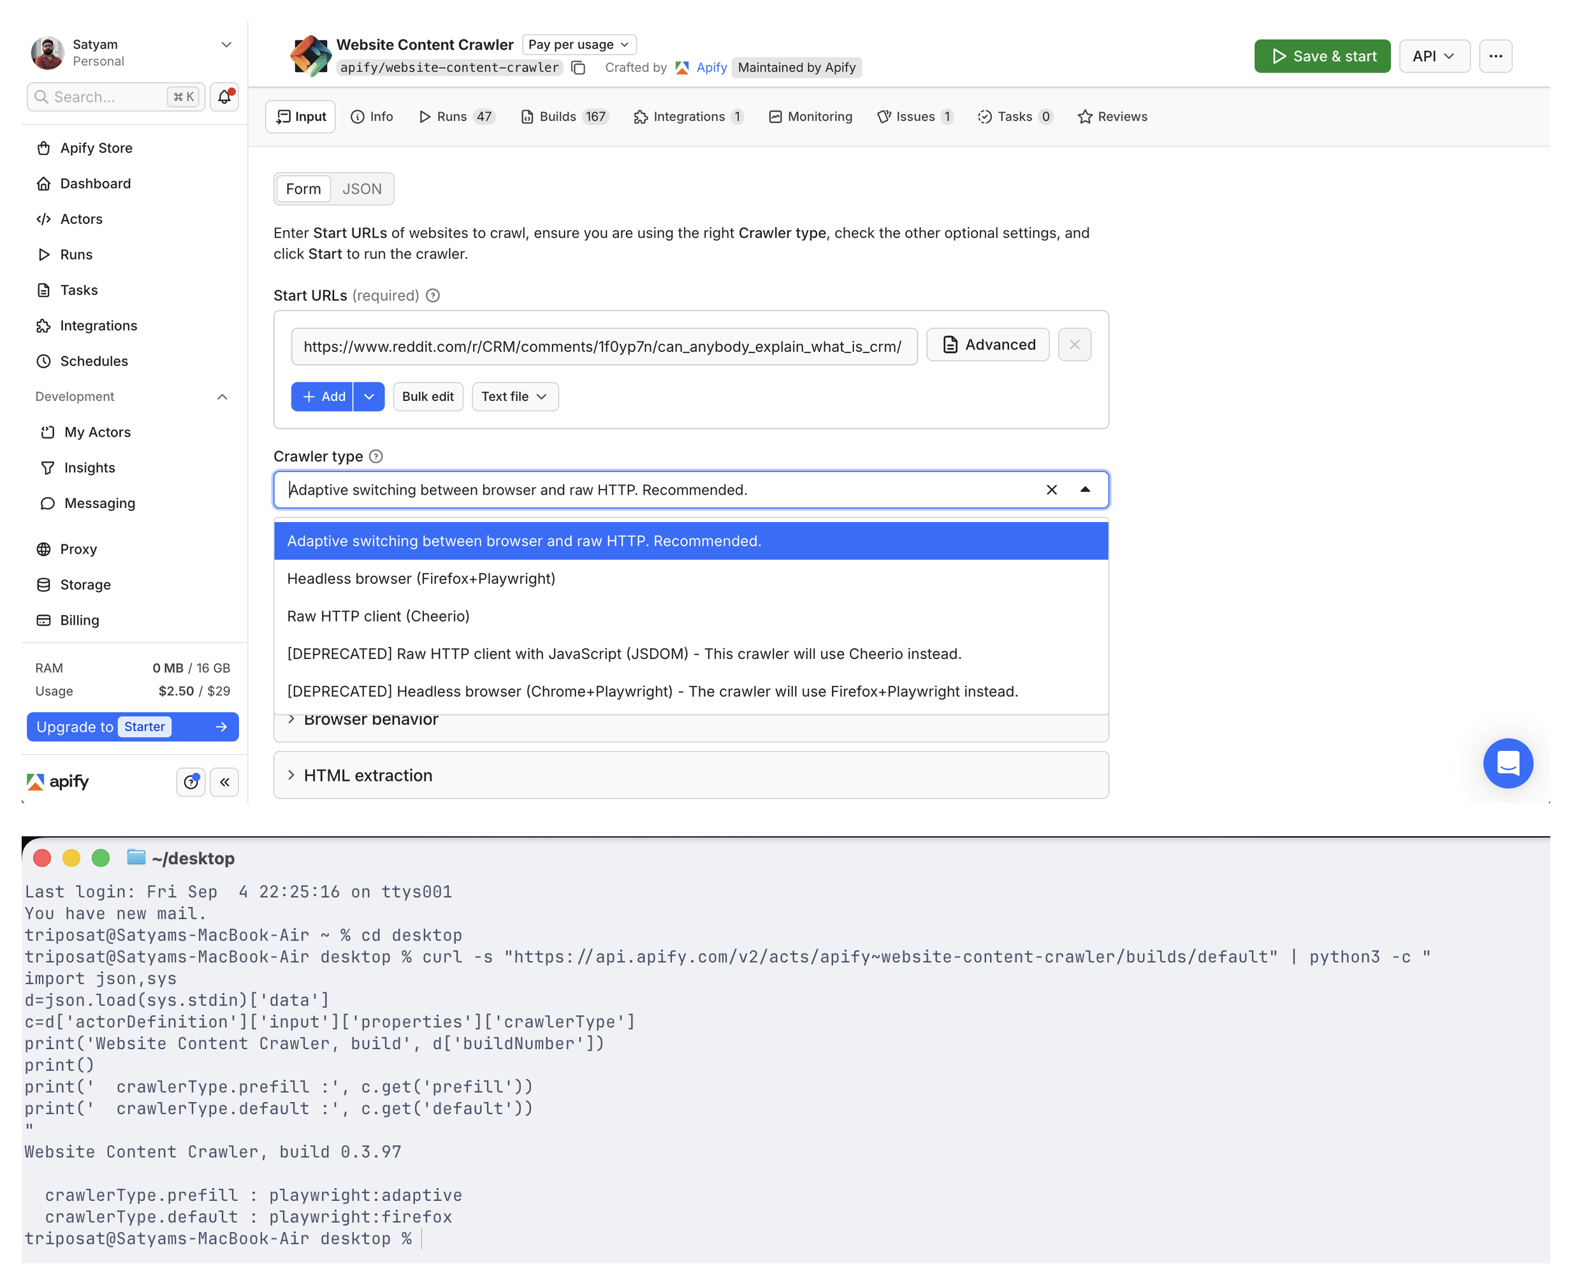Click the Website Content Crawler actor logo

[310, 55]
